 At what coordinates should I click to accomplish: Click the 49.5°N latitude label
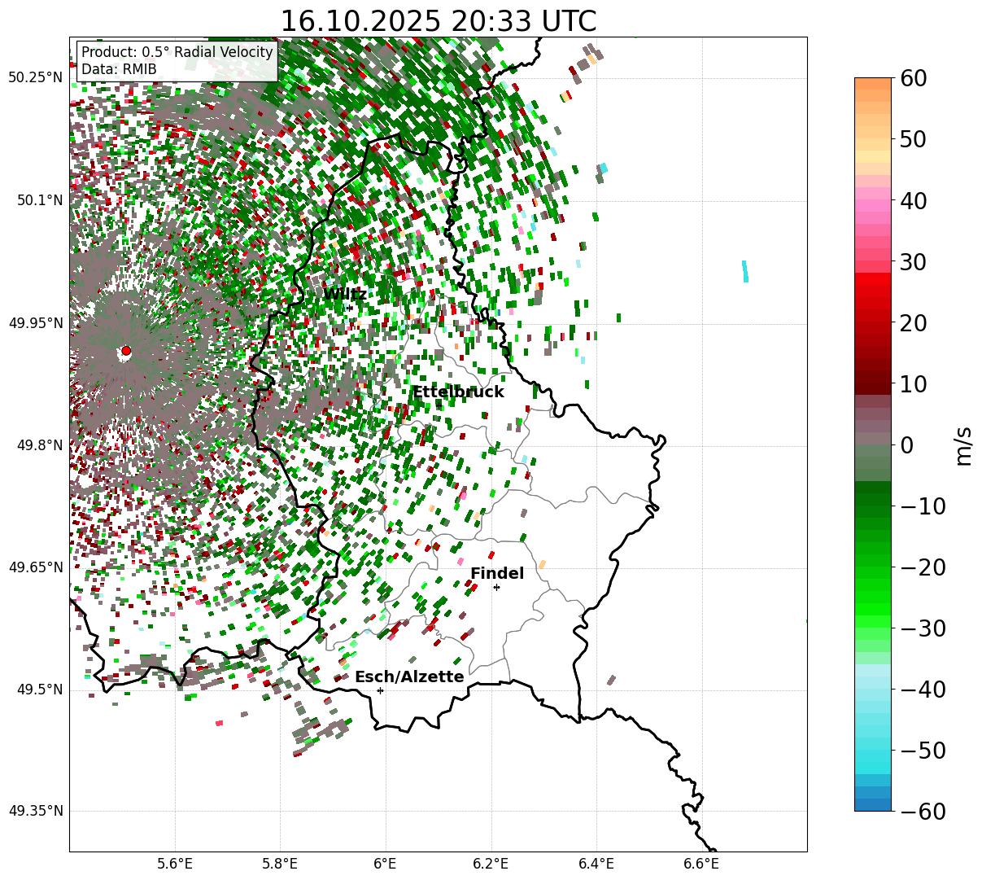click(40, 690)
